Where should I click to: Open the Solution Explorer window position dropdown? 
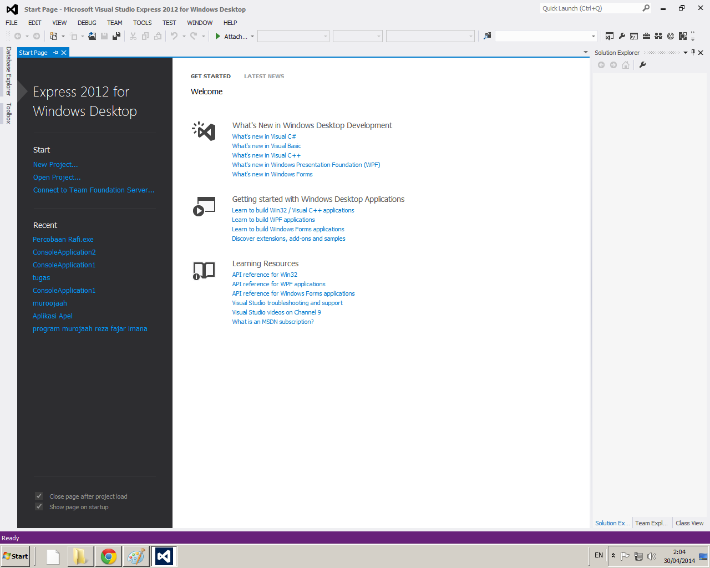coord(686,53)
